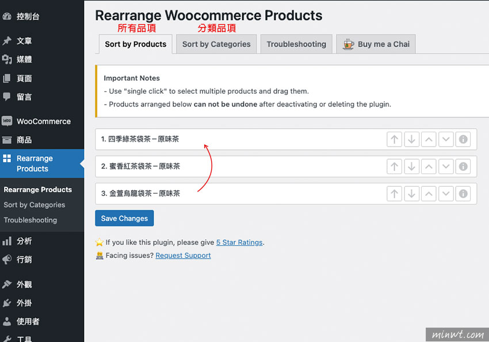Viewport: 489px width, 342px height.
Task: Move product 3 金萱烏龍袋茶 down one with chevron
Action: pos(446,194)
